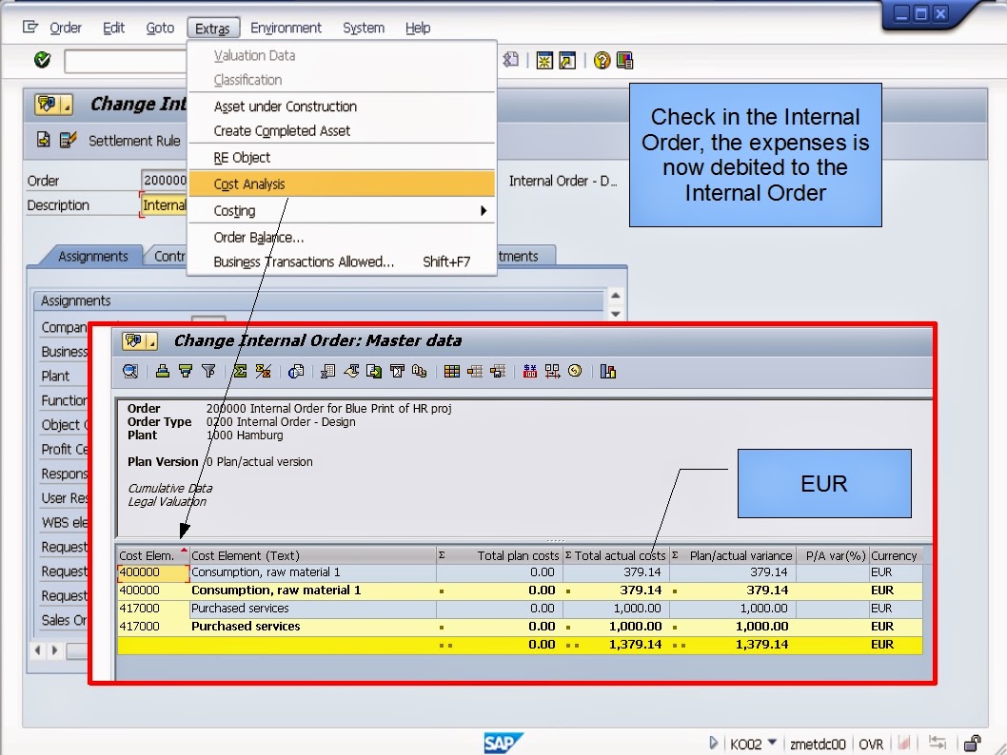
Task: Click the plan/actual comparison boxes icon
Action: (x=552, y=372)
